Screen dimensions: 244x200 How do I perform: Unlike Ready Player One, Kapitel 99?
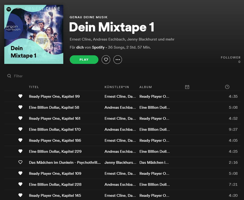tap(20, 96)
